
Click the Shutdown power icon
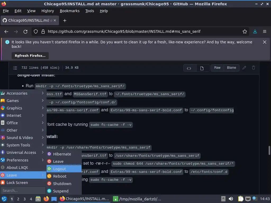pos(49,183)
